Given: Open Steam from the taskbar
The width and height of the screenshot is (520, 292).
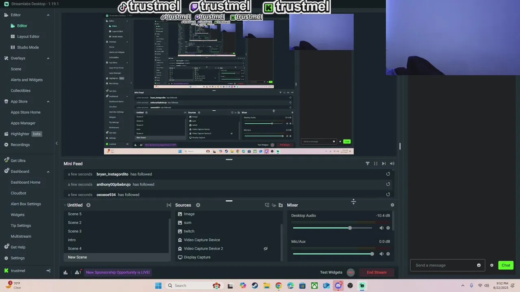Looking at the screenshot, I should tap(255, 286).
